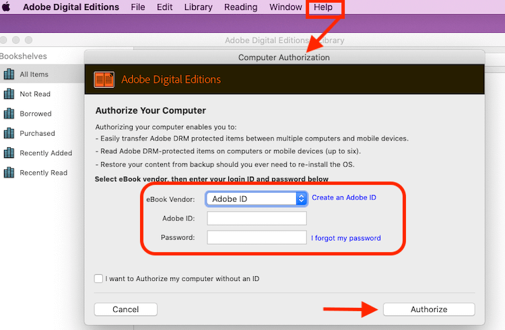Open the Help menu
Image resolution: width=505 pixels, height=330 pixels.
[x=323, y=7]
